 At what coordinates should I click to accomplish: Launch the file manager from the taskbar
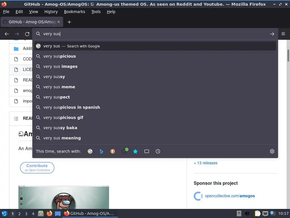[41, 213]
